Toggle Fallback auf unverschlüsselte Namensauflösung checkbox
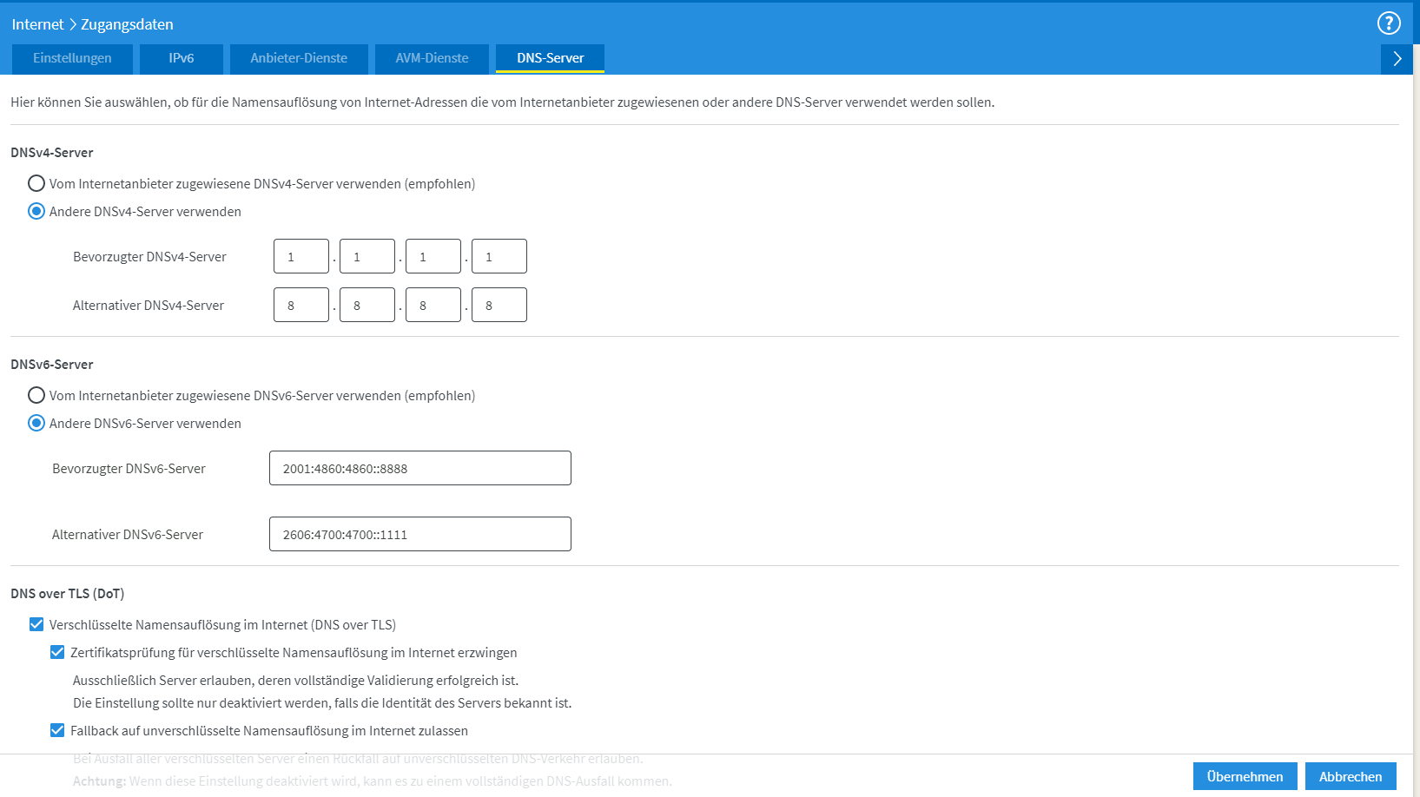 click(57, 730)
